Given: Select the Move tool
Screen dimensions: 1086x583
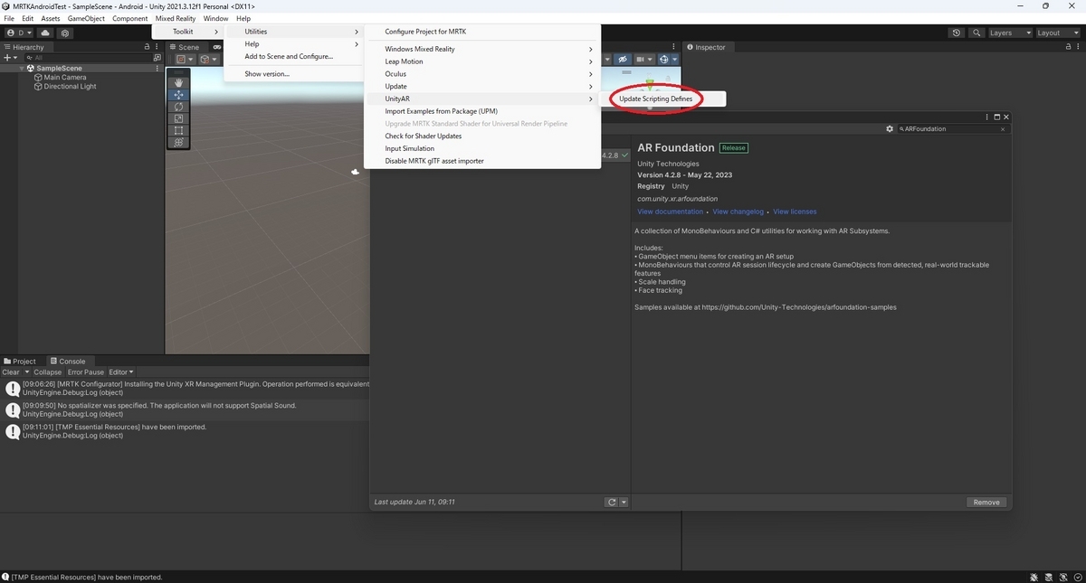Looking at the screenshot, I should coord(179,95).
